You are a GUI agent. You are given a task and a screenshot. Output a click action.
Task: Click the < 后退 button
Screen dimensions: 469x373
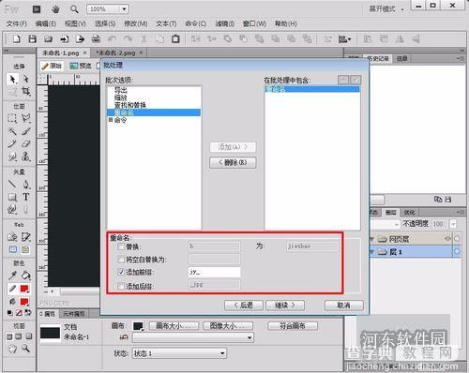(244, 306)
